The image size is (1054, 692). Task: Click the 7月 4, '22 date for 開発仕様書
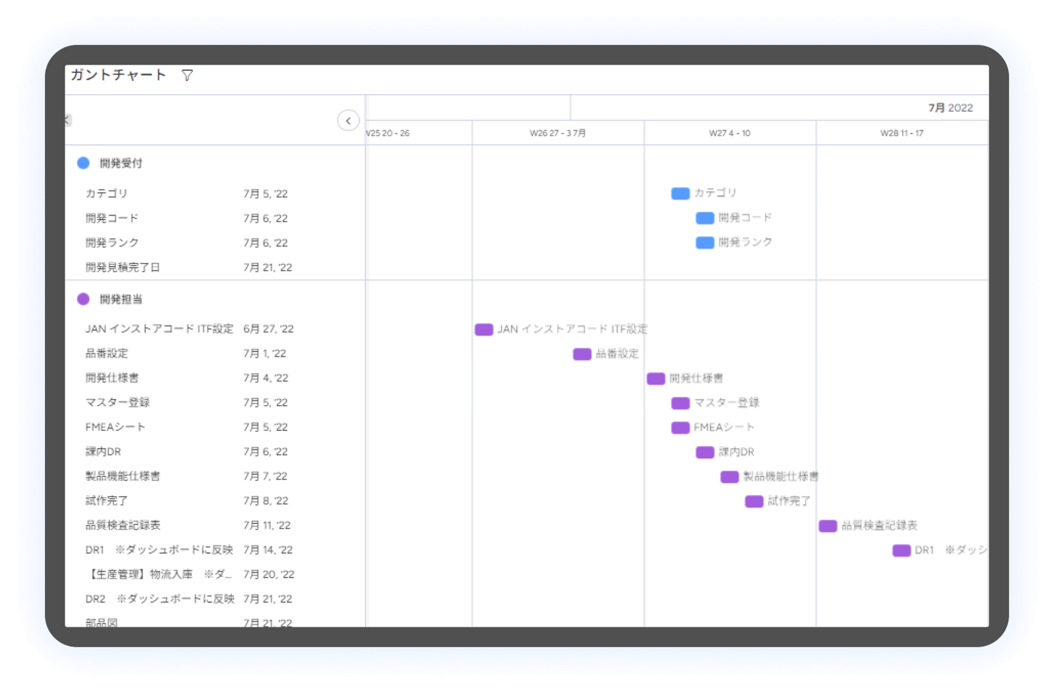[266, 378]
